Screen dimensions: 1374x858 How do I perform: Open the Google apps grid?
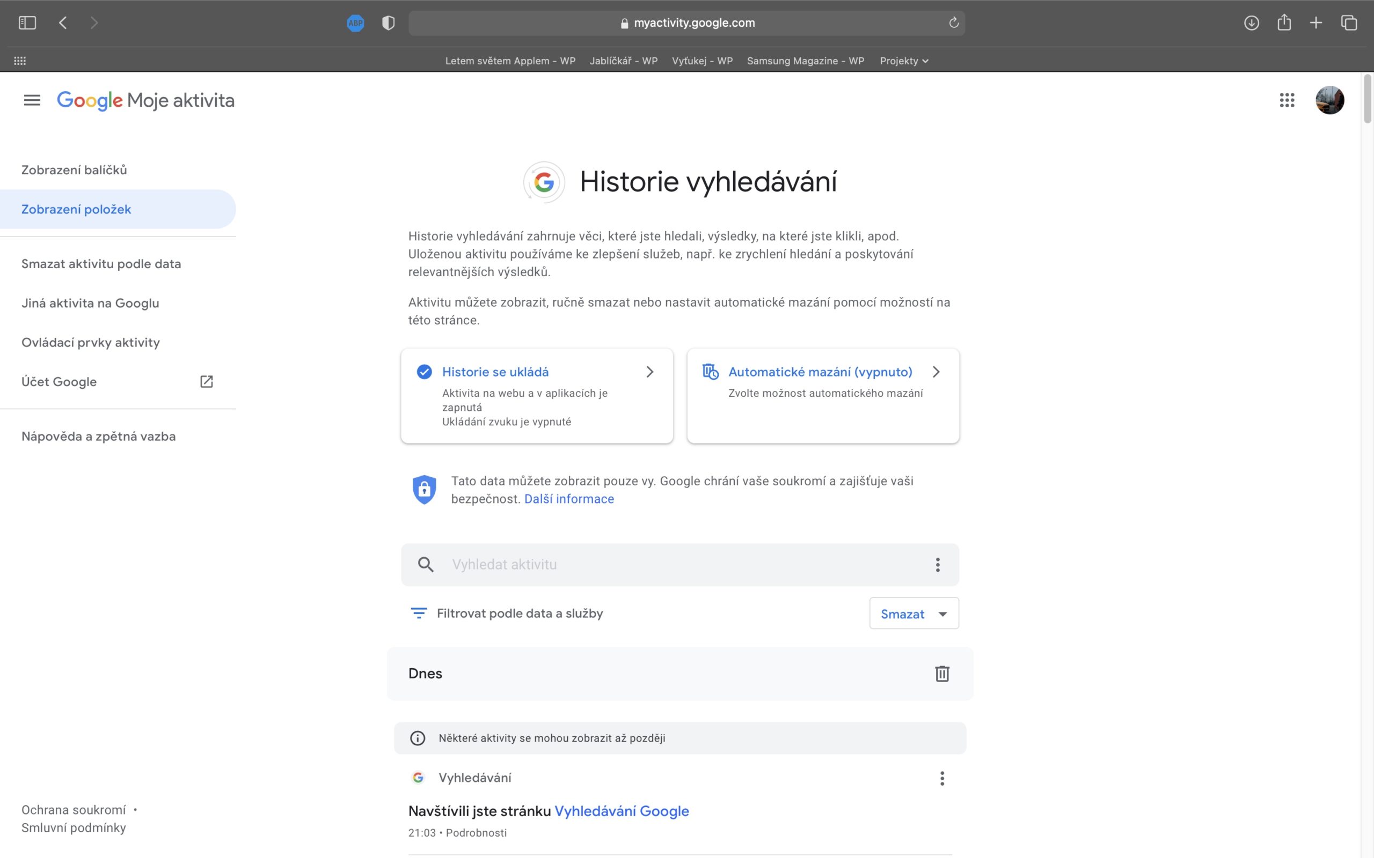coord(1287,100)
